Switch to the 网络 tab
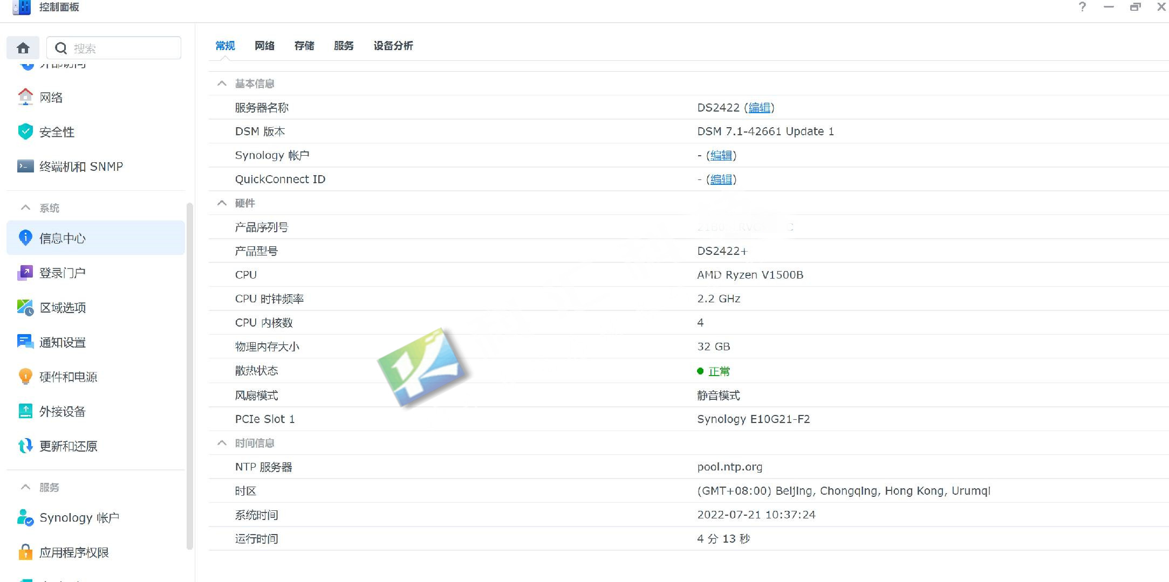Viewport: 1169px width, 582px height. point(264,46)
